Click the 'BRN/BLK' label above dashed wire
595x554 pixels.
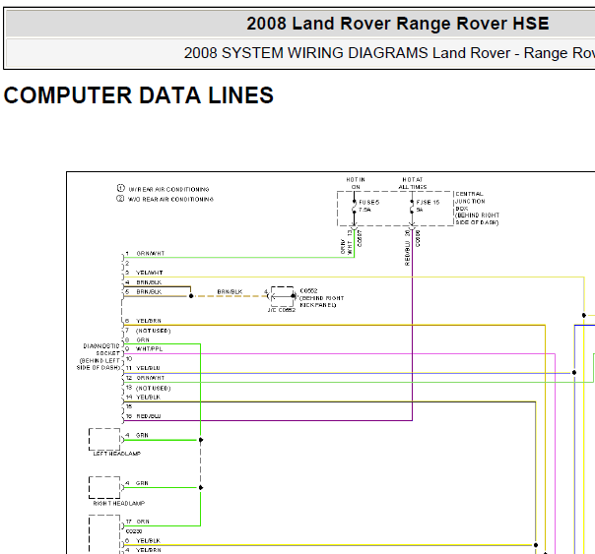point(230,292)
